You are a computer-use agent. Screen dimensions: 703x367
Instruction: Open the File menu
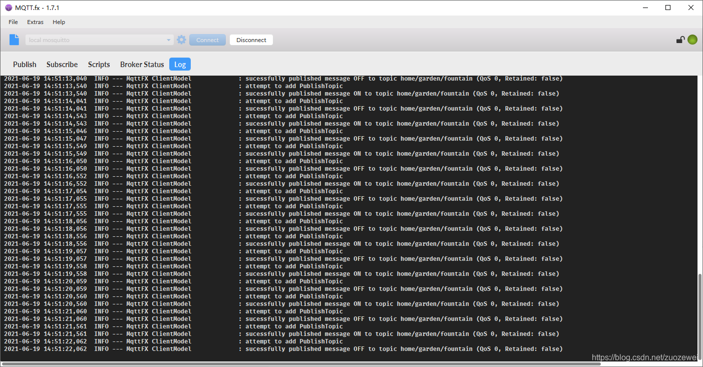point(14,22)
